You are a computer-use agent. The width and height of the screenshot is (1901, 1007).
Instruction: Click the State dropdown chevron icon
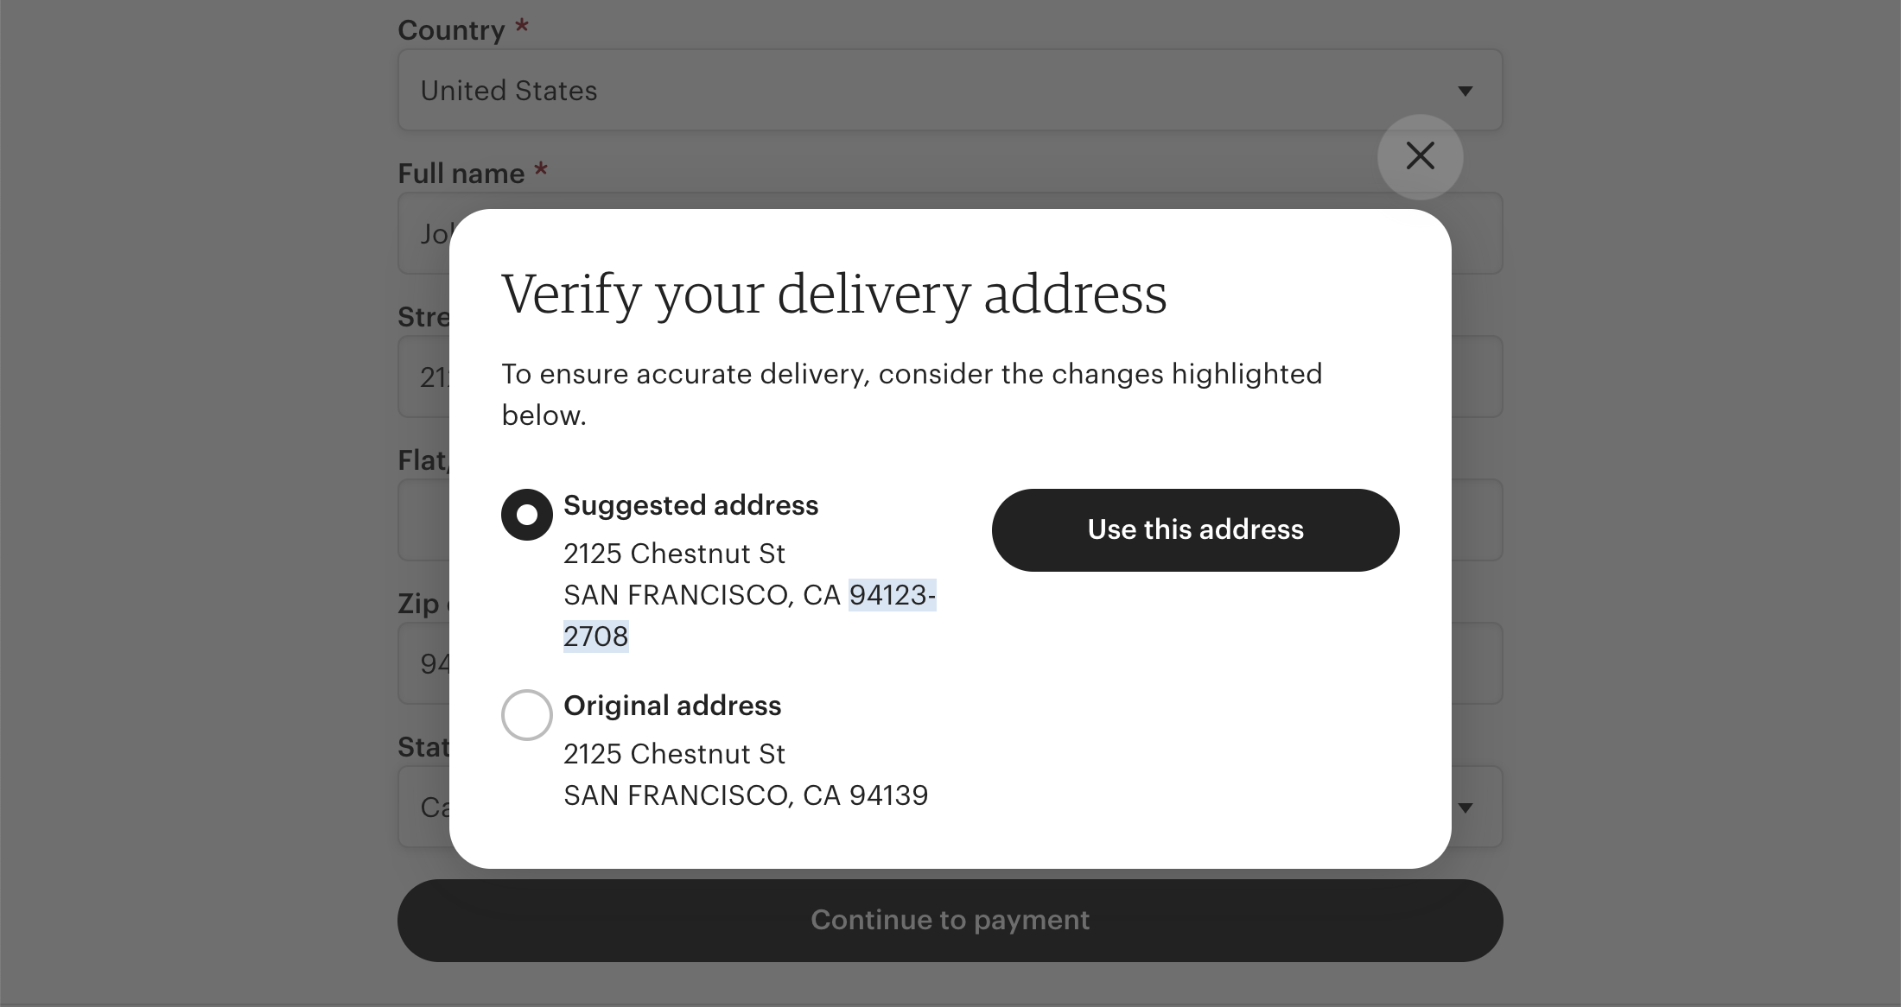1466,807
